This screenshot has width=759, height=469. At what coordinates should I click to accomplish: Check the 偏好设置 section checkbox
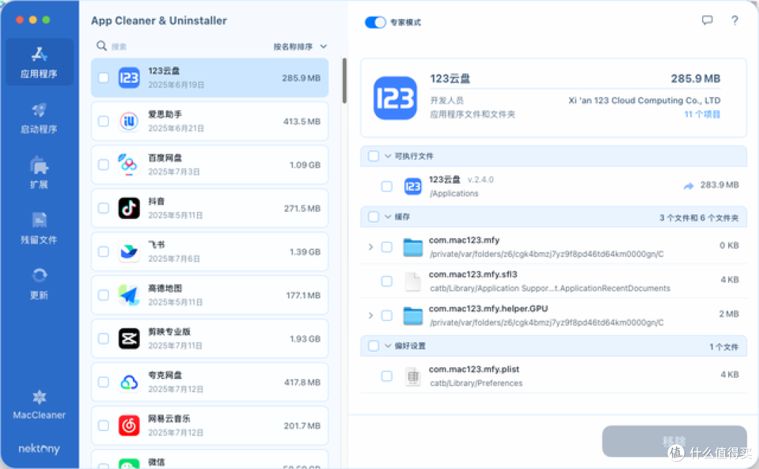point(373,345)
